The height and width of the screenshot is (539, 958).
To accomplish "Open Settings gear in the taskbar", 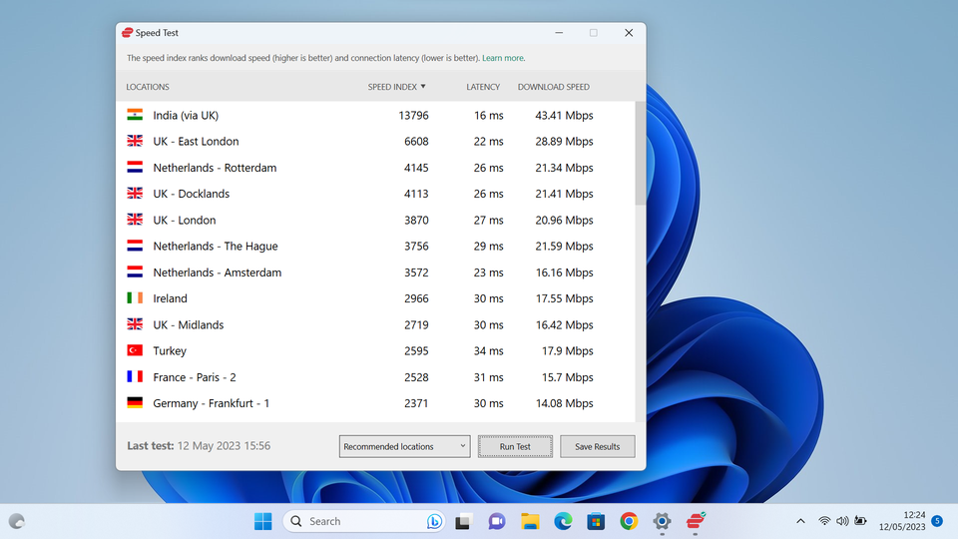I will 662,521.
